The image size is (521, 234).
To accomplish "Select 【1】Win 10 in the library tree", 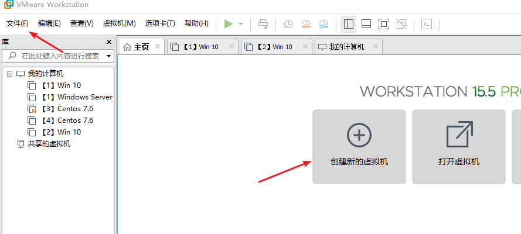I will 61,85.
